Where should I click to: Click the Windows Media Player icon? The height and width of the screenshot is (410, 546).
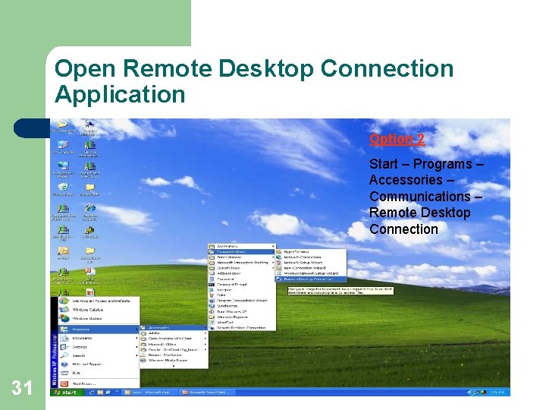click(x=143, y=360)
